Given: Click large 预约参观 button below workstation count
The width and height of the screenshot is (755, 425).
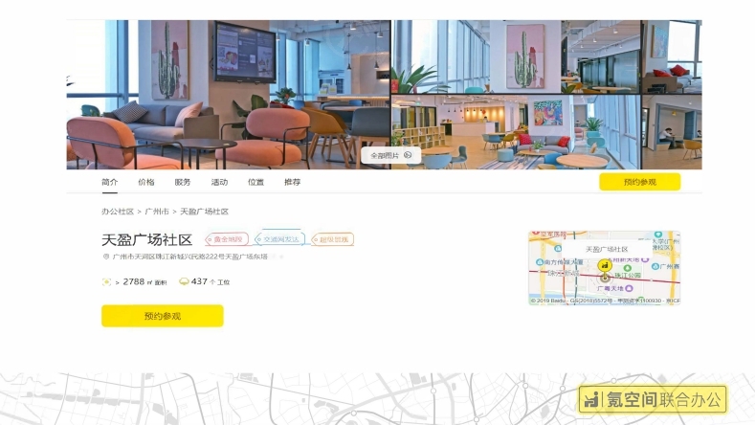Looking at the screenshot, I should (163, 316).
